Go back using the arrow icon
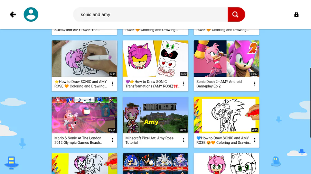This screenshot has height=174, width=311. click(13, 14)
